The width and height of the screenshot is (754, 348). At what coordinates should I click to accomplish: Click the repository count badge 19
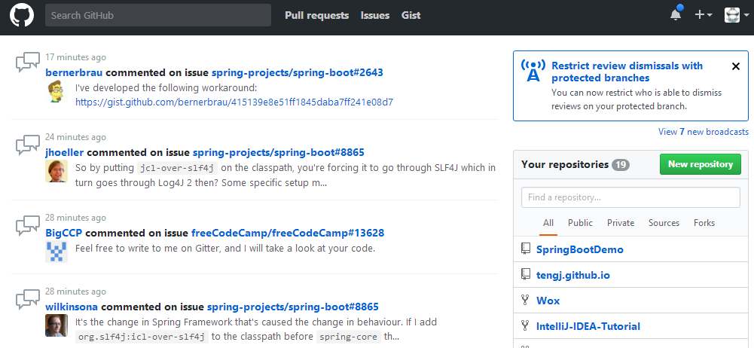point(621,165)
